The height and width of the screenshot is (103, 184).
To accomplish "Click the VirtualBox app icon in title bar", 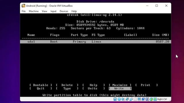I will point(23,6).
